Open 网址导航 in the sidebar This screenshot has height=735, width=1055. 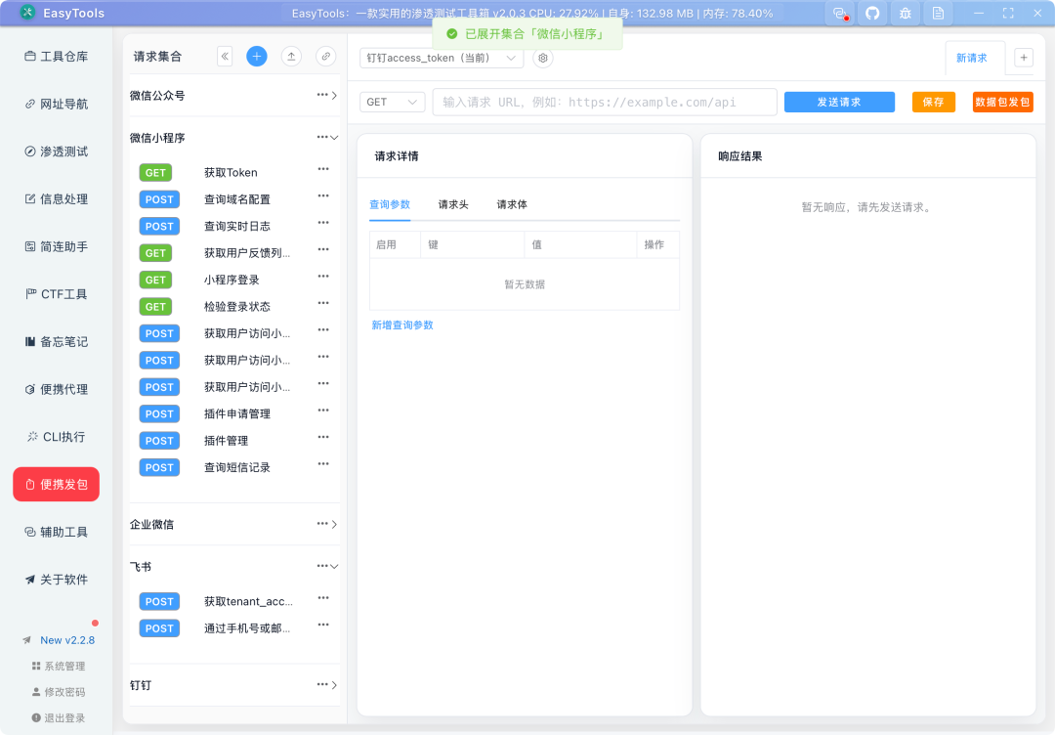57,105
